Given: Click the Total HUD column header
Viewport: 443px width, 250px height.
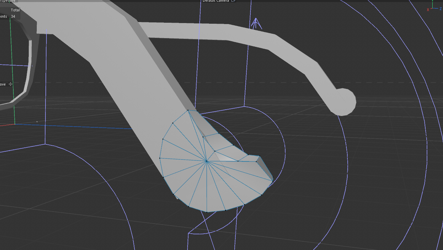Looking at the screenshot, I should (15, 10).
